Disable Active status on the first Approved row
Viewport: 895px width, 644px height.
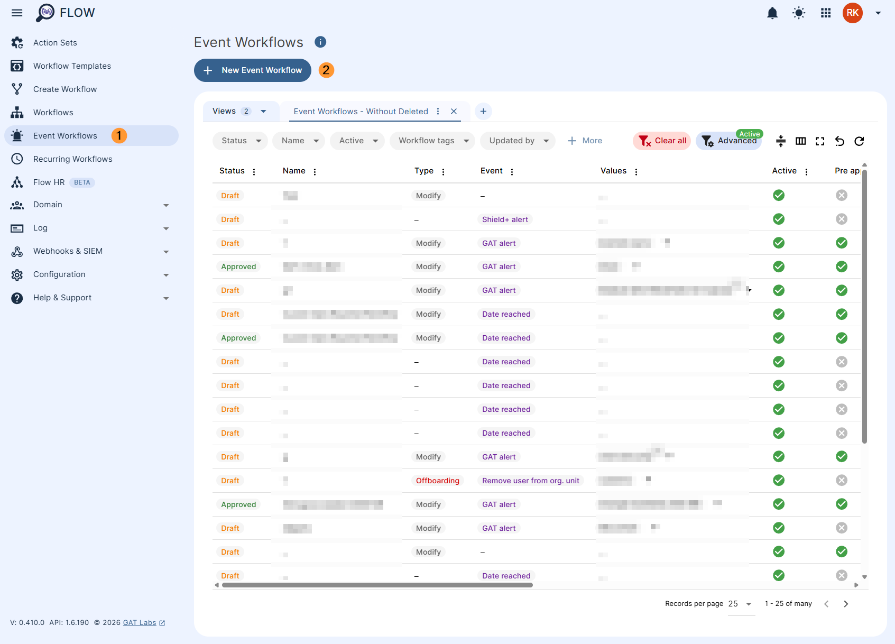click(778, 266)
